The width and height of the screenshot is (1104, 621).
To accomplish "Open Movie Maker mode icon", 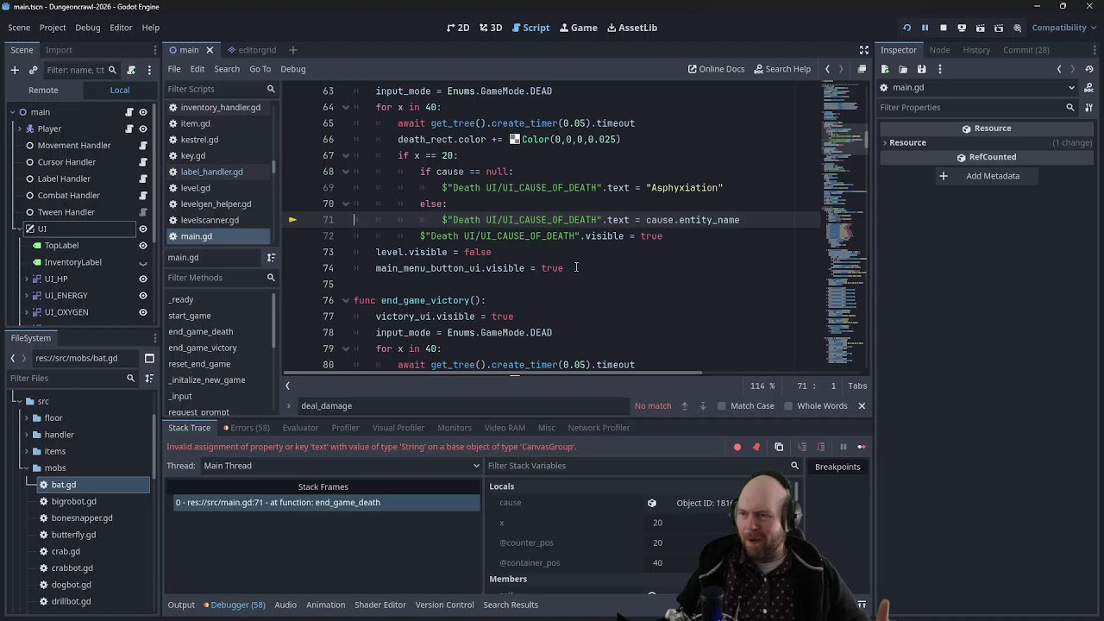I will 1016,28.
